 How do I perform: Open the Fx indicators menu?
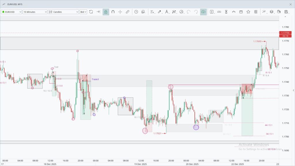152,12
